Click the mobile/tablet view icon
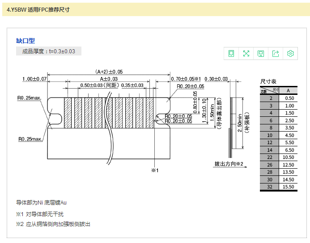 click(x=231, y=54)
